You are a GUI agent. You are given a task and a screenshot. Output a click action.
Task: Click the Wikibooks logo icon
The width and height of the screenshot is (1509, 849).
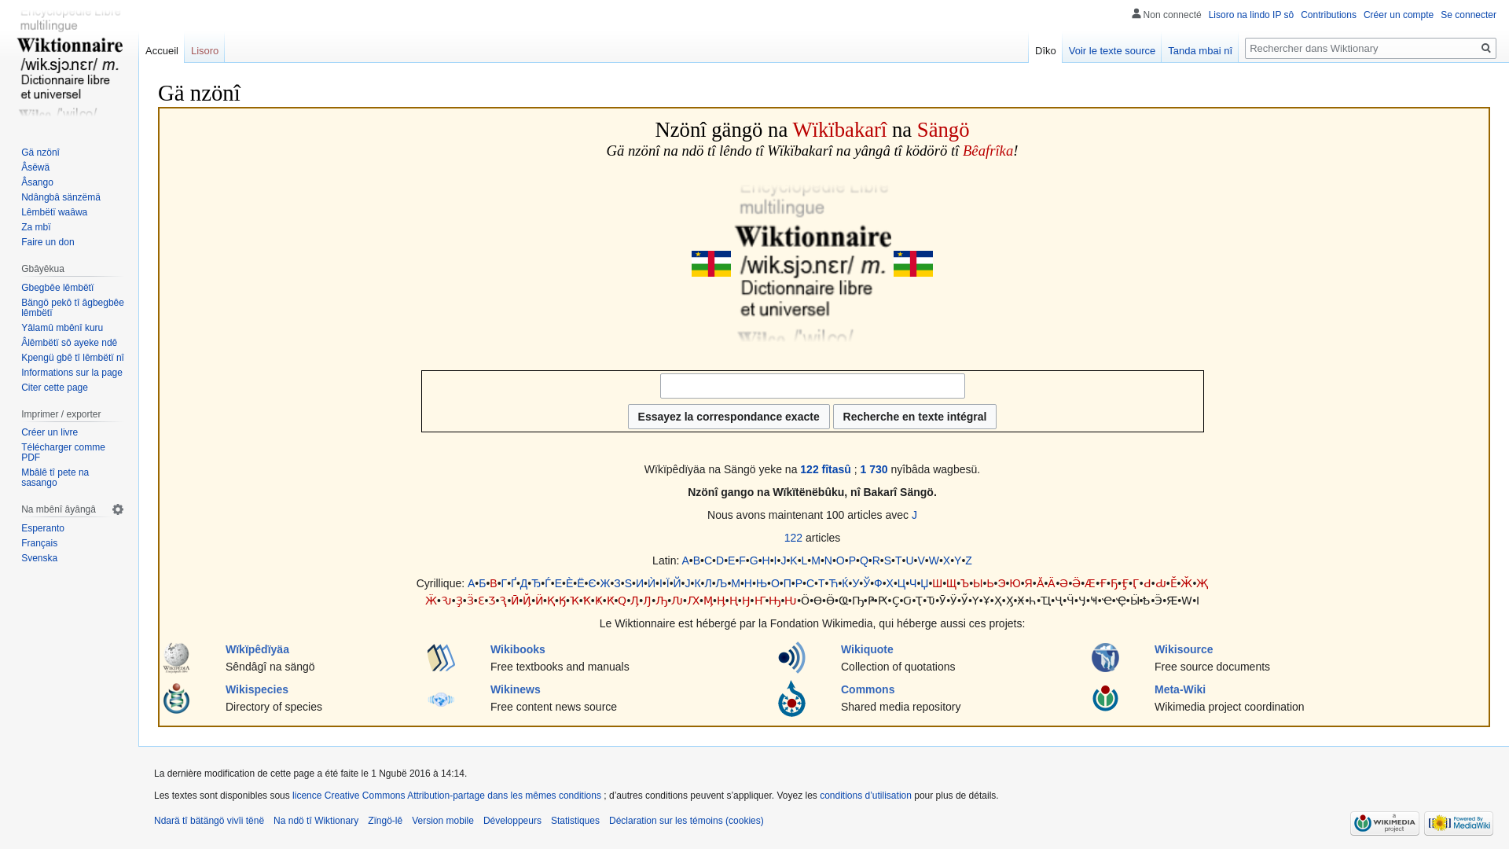[x=441, y=658]
